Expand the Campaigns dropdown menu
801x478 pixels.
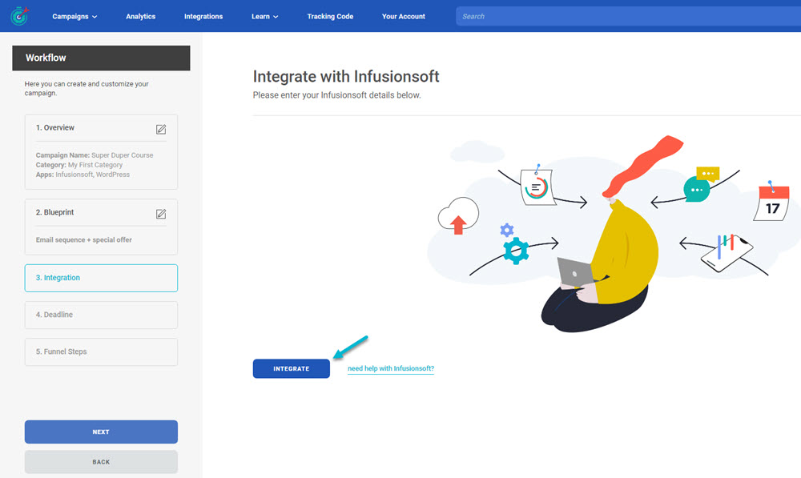coord(74,16)
